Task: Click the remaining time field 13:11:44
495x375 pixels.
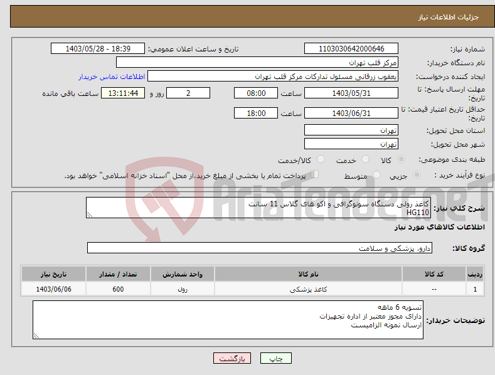Action: click(x=123, y=93)
